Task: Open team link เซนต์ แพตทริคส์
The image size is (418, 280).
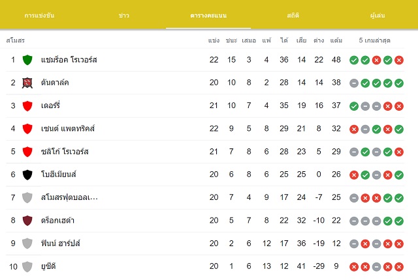Action: pyautogui.click(x=68, y=128)
